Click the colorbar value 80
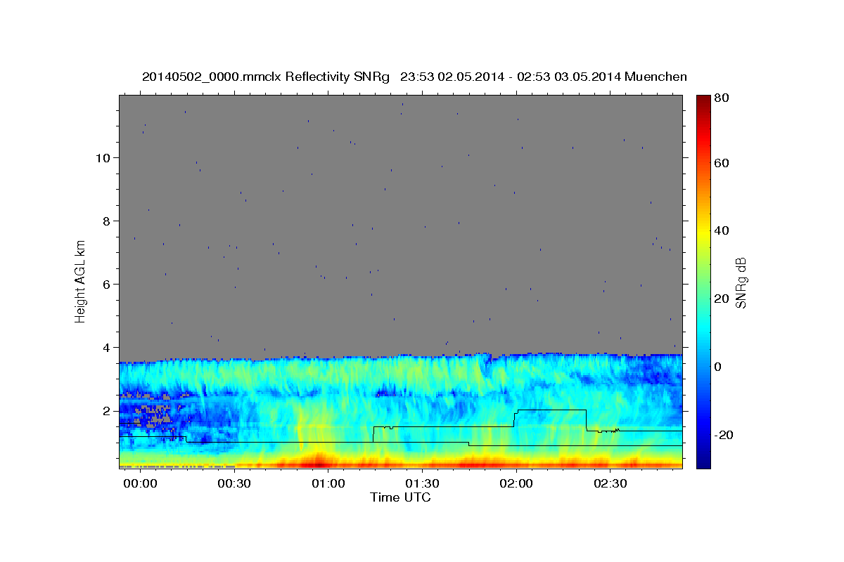The height and width of the screenshot is (562, 844). [722, 98]
